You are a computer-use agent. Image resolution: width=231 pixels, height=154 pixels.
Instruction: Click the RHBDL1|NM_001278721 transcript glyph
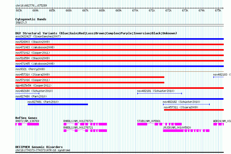[85, 131]
